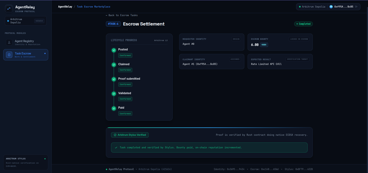Screen dimensions: 368x173
Task: Click the Escrow: 0xc148...656d footer address
Action: pos(265,170)
